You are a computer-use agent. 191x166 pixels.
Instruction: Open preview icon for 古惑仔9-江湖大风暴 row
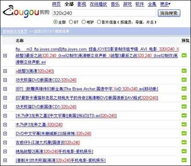184,142
